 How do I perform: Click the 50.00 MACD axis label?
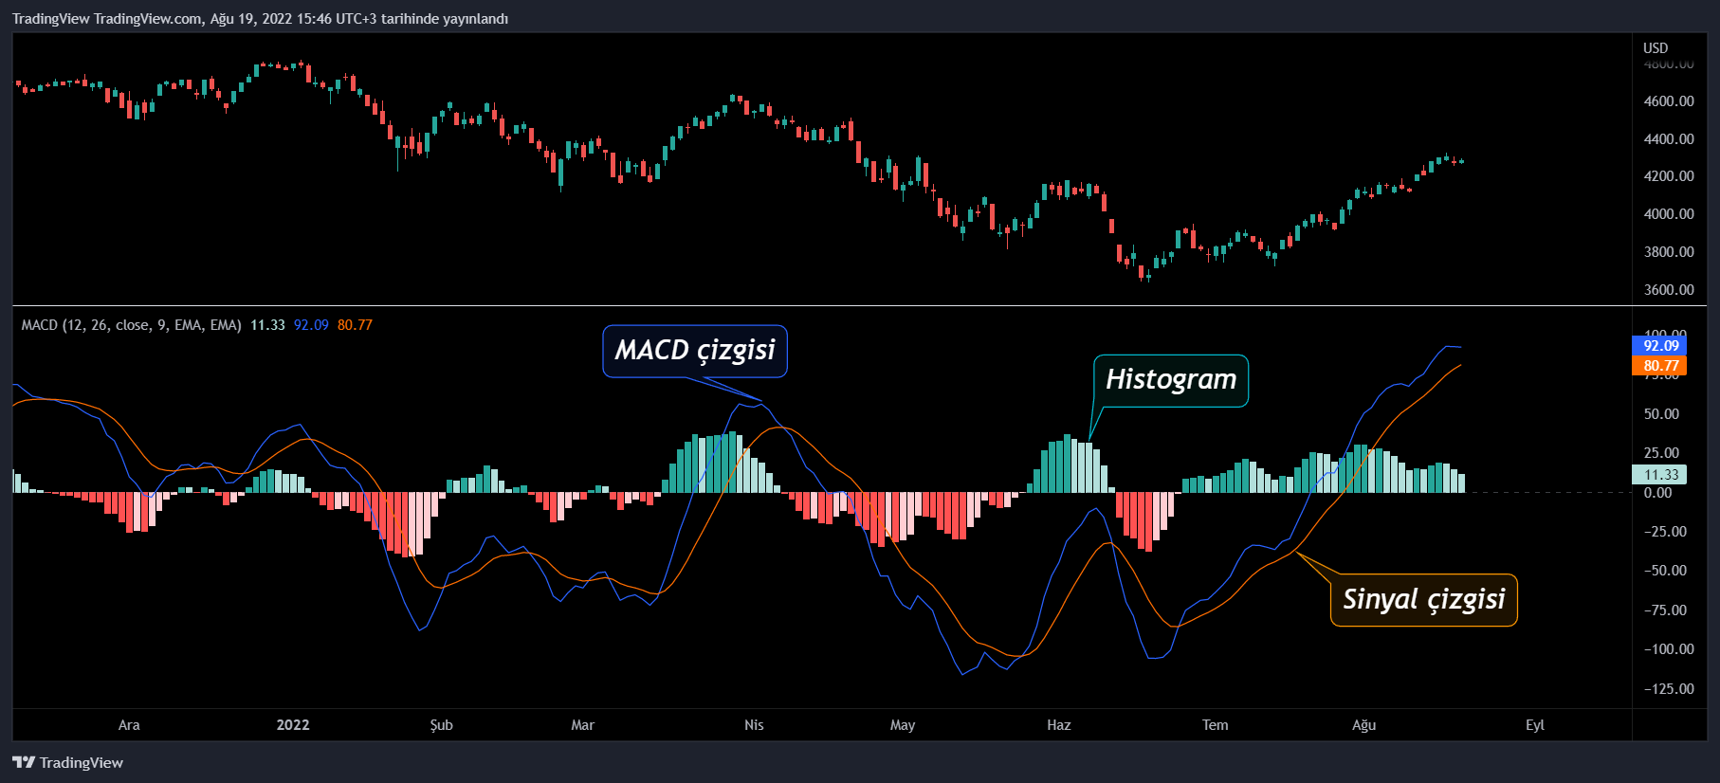pyautogui.click(x=1661, y=414)
